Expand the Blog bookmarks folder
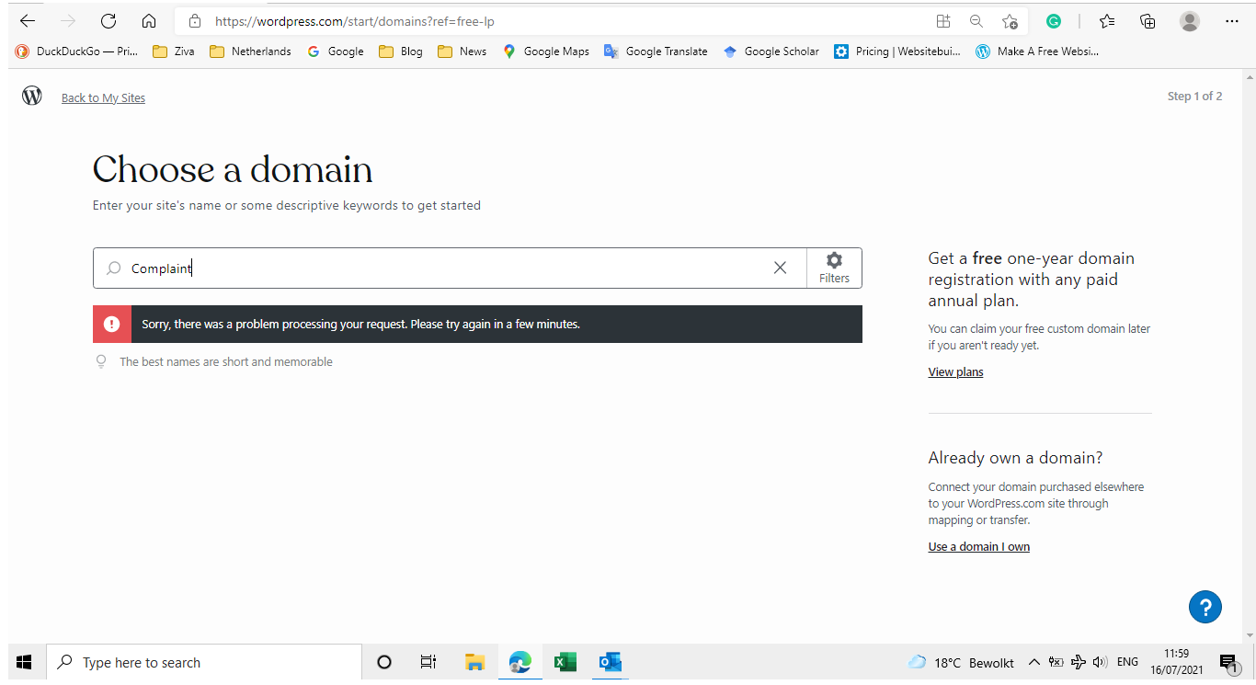 point(401,51)
